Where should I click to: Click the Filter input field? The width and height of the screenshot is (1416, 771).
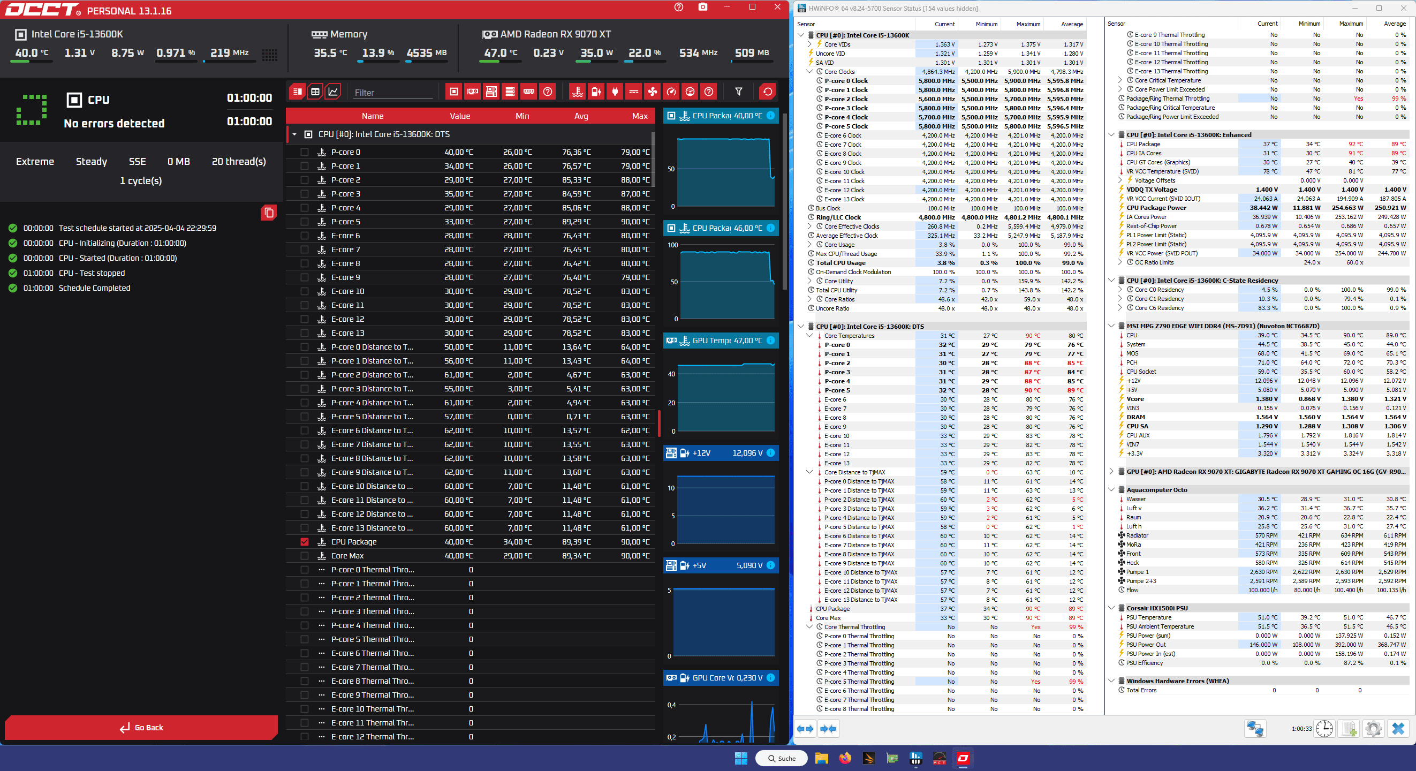coord(393,93)
